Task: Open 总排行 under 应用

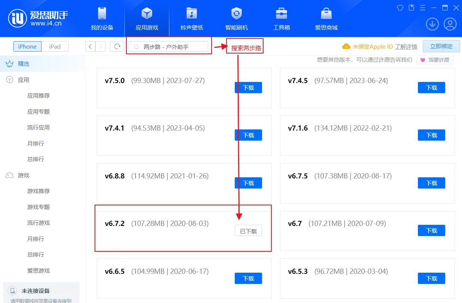Action: click(x=36, y=159)
